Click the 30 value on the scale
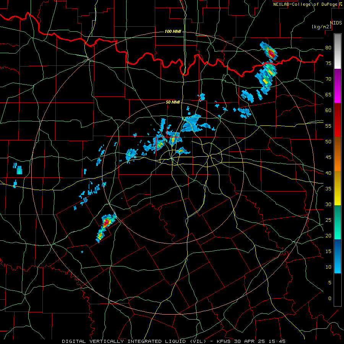The width and height of the screenshot is (344, 344). coord(328,204)
